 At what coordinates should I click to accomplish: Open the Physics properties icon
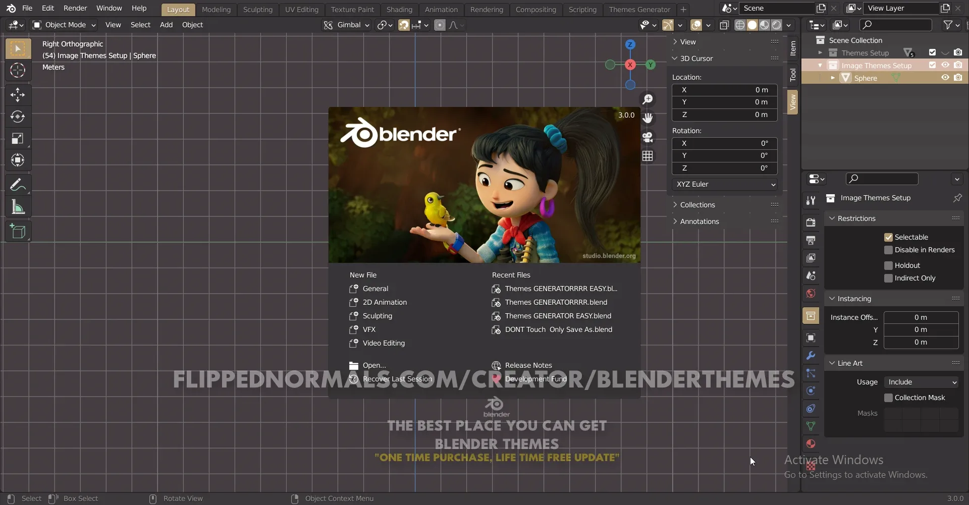point(811,390)
